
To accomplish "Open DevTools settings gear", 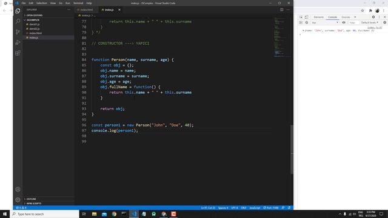I will (x=373, y=17).
